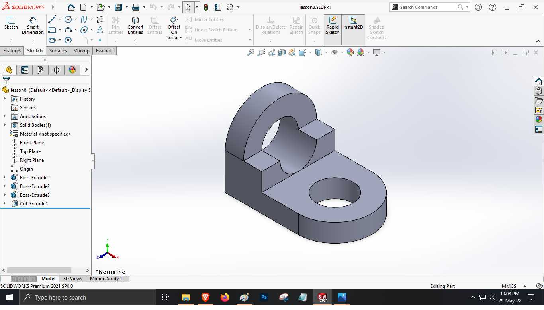Image resolution: width=544 pixels, height=310 pixels.
Task: Click the Save floppy disk icon
Action: (118, 7)
